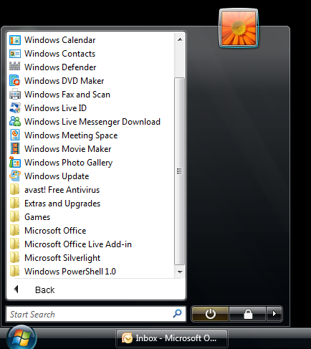Click the avast! Free Antivirus folder icon
The width and height of the screenshot is (311, 349).
click(15, 189)
